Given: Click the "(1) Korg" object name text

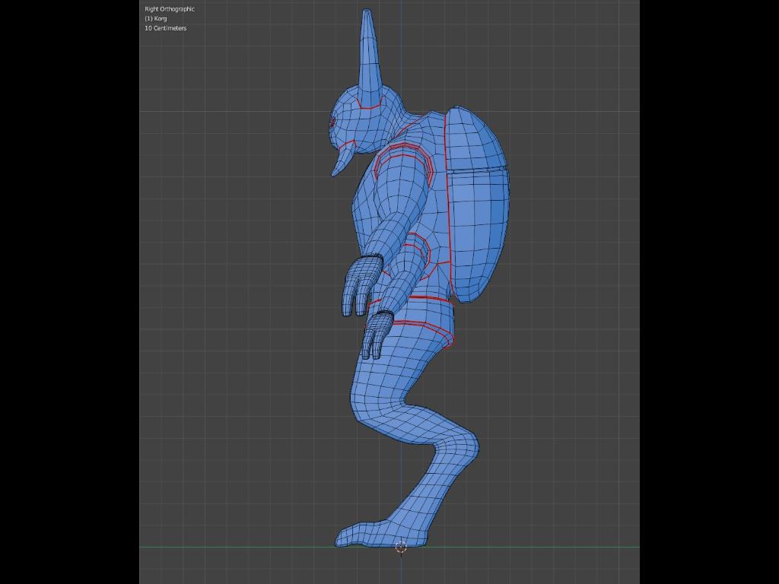Looking at the screenshot, I should 155,18.
